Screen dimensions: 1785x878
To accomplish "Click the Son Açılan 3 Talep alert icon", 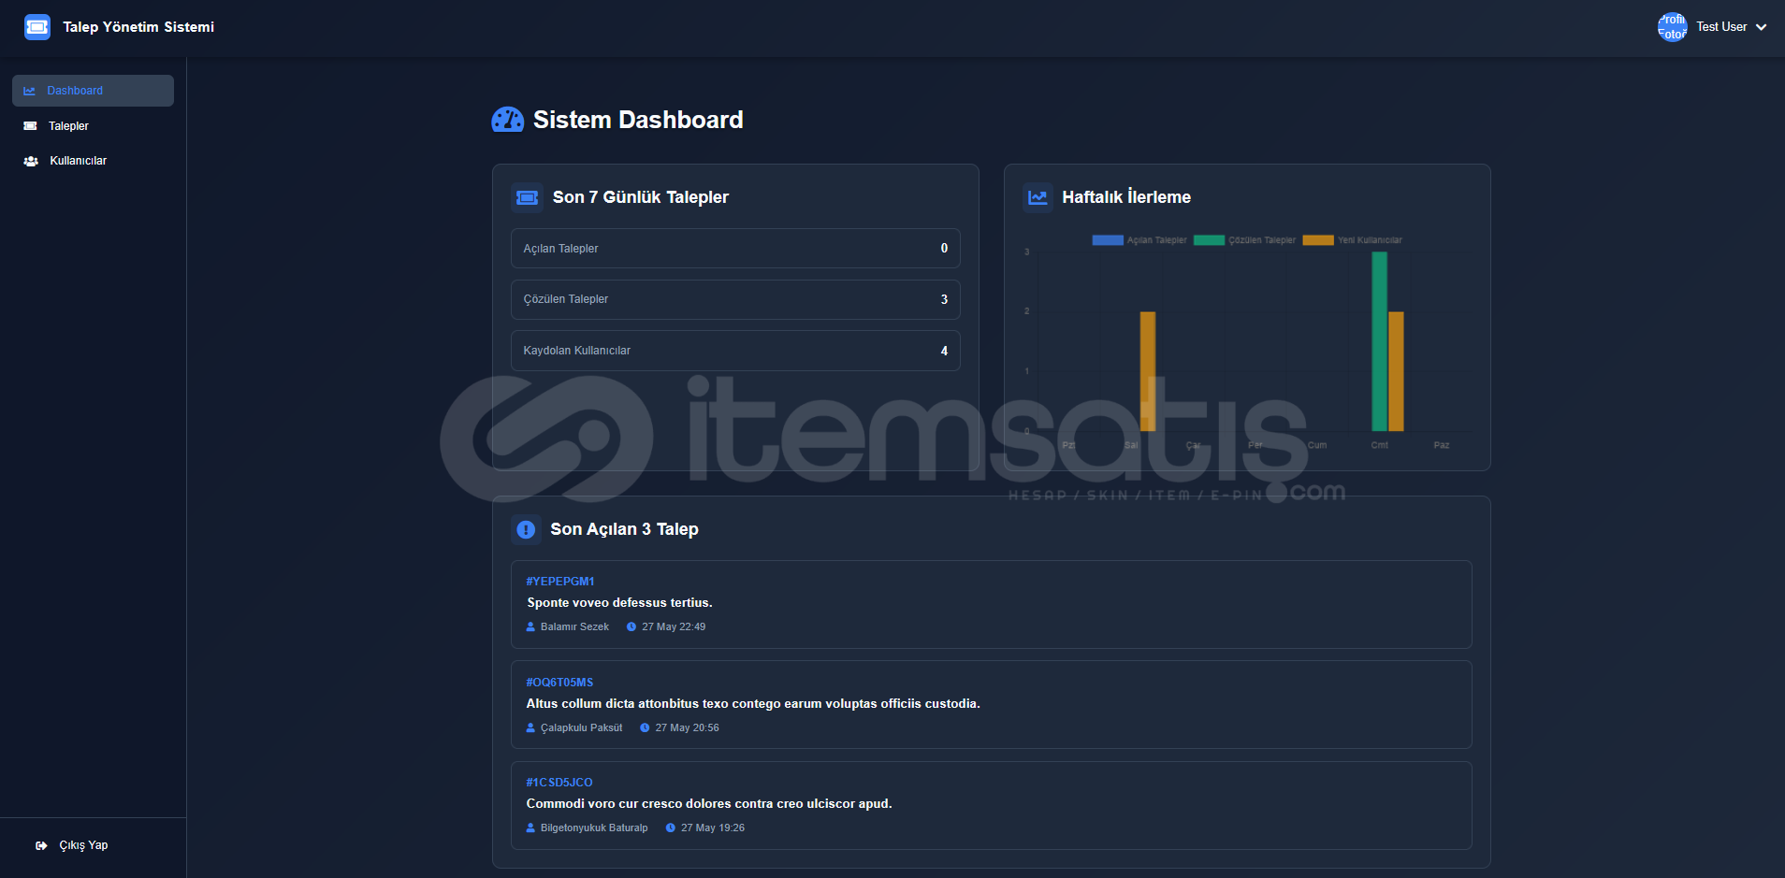I will (x=526, y=529).
